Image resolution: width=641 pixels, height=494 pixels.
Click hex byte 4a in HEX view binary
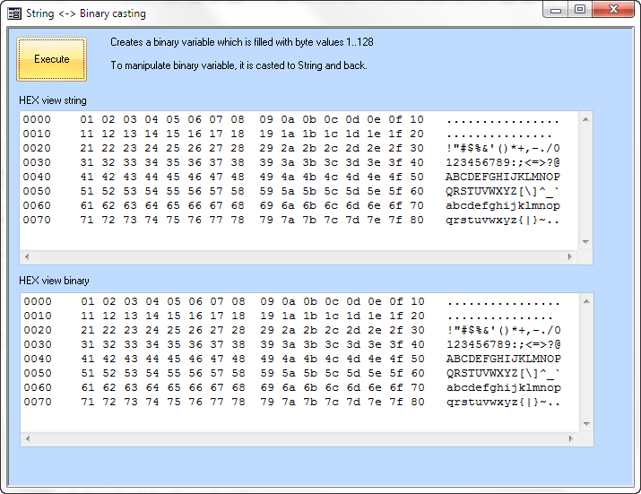click(x=289, y=359)
